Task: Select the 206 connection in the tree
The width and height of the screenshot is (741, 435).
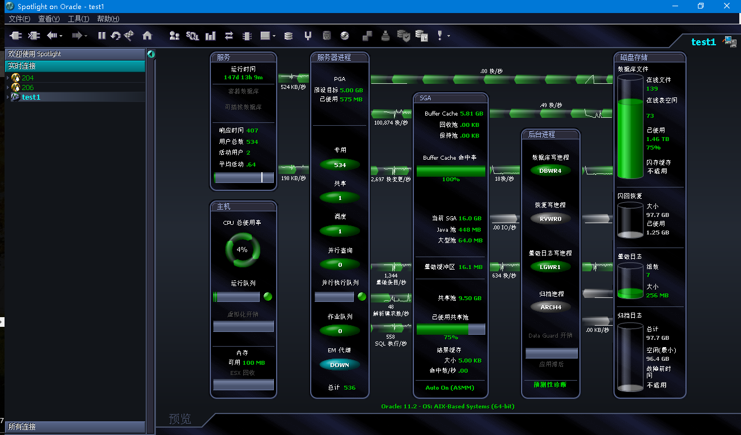Action: pyautogui.click(x=28, y=87)
